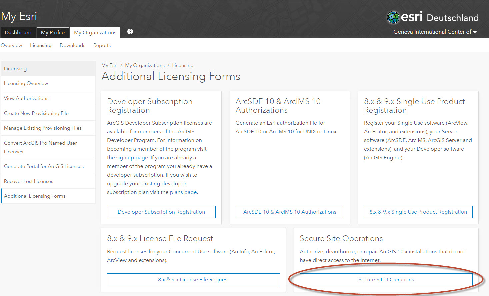The image size is (489, 296).
Task: Go to the Overview submenu item
Action: tap(11, 45)
